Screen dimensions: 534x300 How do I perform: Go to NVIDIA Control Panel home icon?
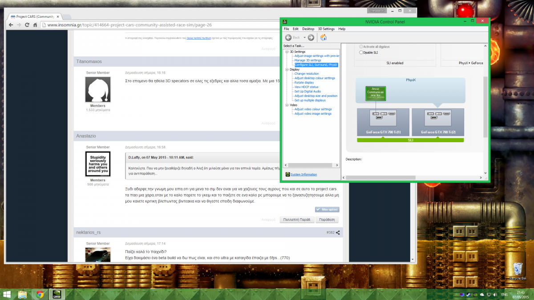pyautogui.click(x=324, y=37)
